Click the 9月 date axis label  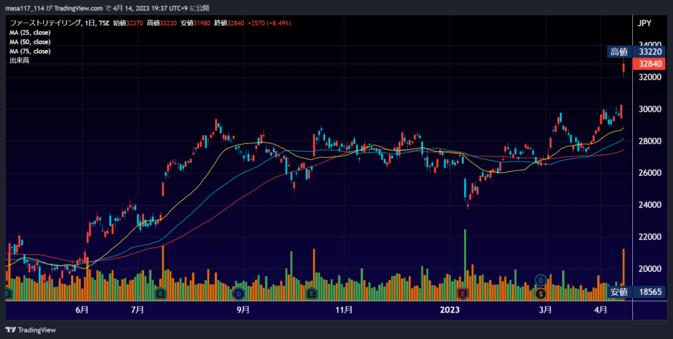243,309
